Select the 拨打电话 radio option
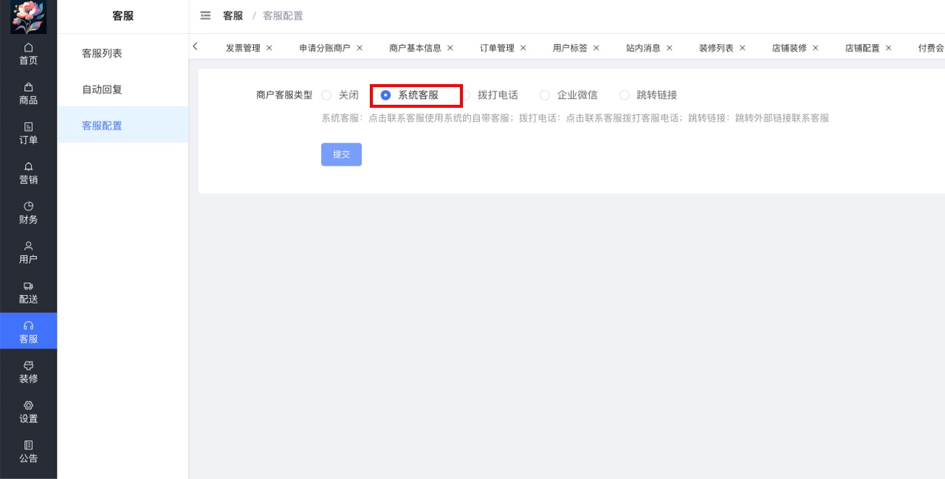Screen dimensions: 945x479 (x=466, y=95)
